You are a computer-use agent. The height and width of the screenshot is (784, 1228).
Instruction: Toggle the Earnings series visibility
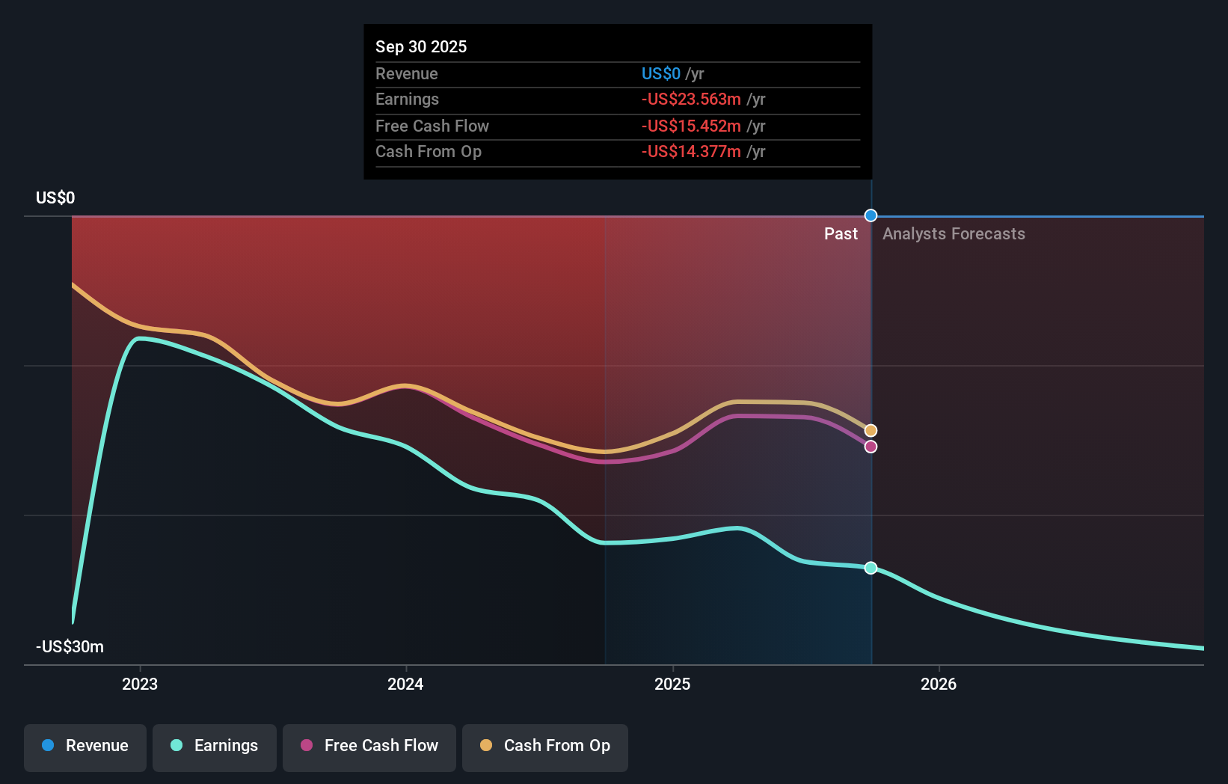tap(215, 747)
